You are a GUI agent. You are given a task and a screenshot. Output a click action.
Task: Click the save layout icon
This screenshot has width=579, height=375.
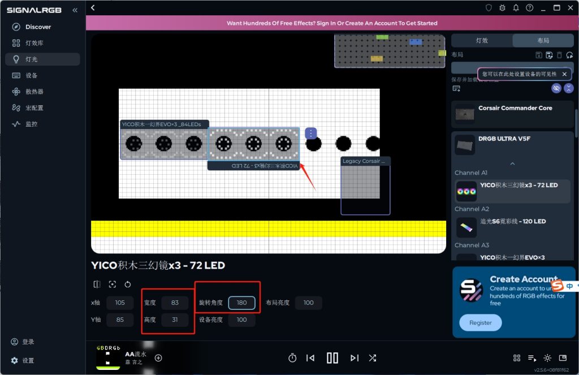(539, 55)
